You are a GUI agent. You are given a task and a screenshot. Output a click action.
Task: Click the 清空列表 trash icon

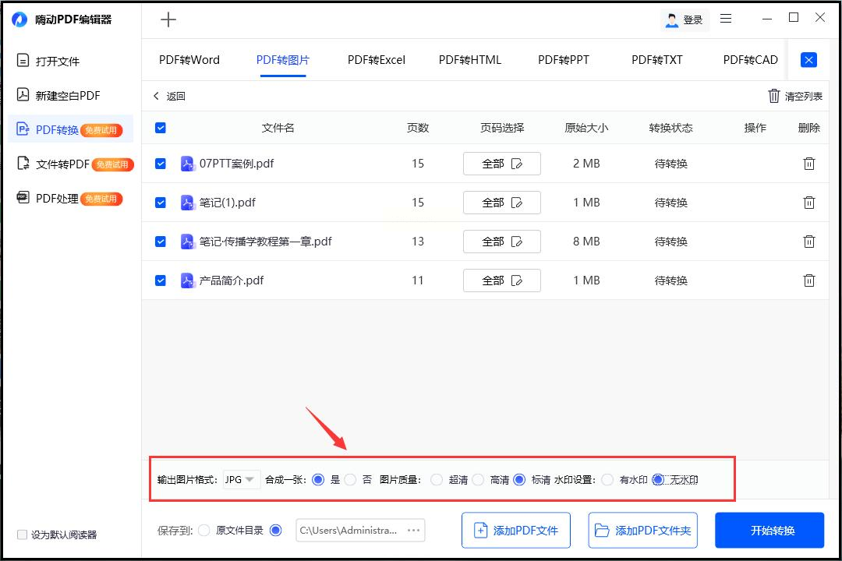pos(773,96)
